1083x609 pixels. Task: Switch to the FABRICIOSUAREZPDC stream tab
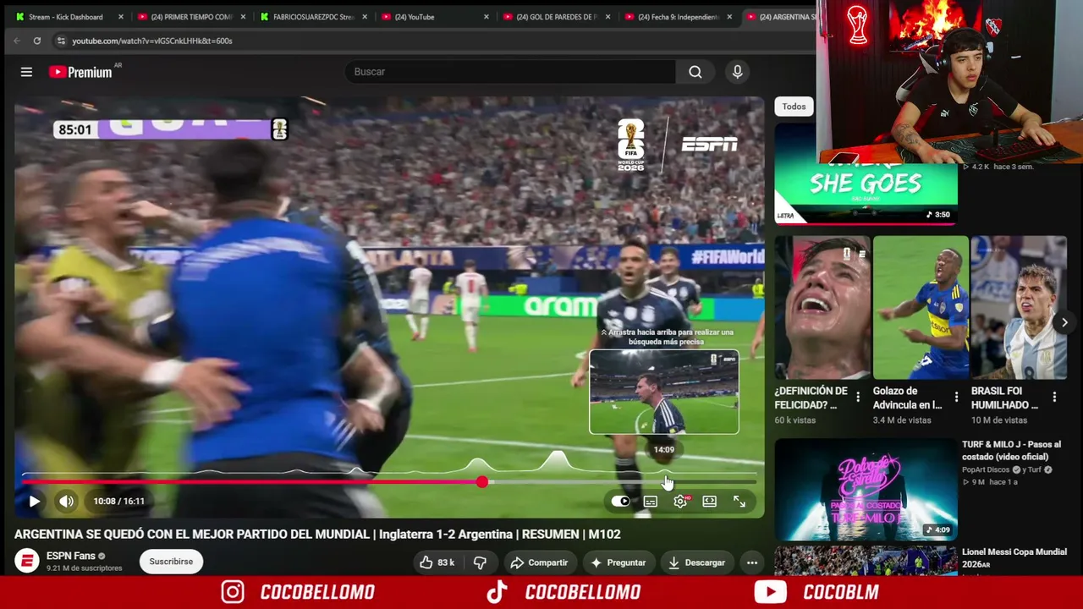[x=313, y=17]
